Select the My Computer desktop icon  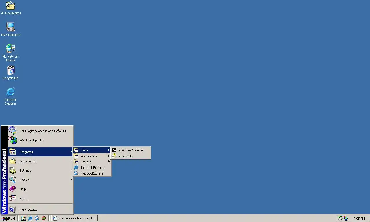coord(10,29)
